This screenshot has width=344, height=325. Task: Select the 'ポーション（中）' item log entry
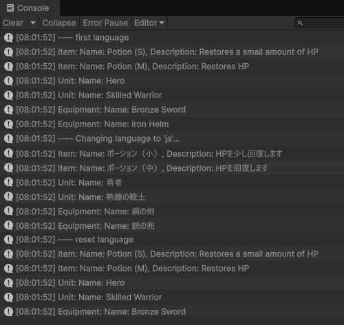click(x=172, y=168)
